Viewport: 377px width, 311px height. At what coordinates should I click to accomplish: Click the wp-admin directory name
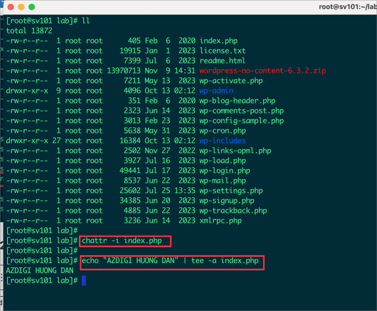216,91
